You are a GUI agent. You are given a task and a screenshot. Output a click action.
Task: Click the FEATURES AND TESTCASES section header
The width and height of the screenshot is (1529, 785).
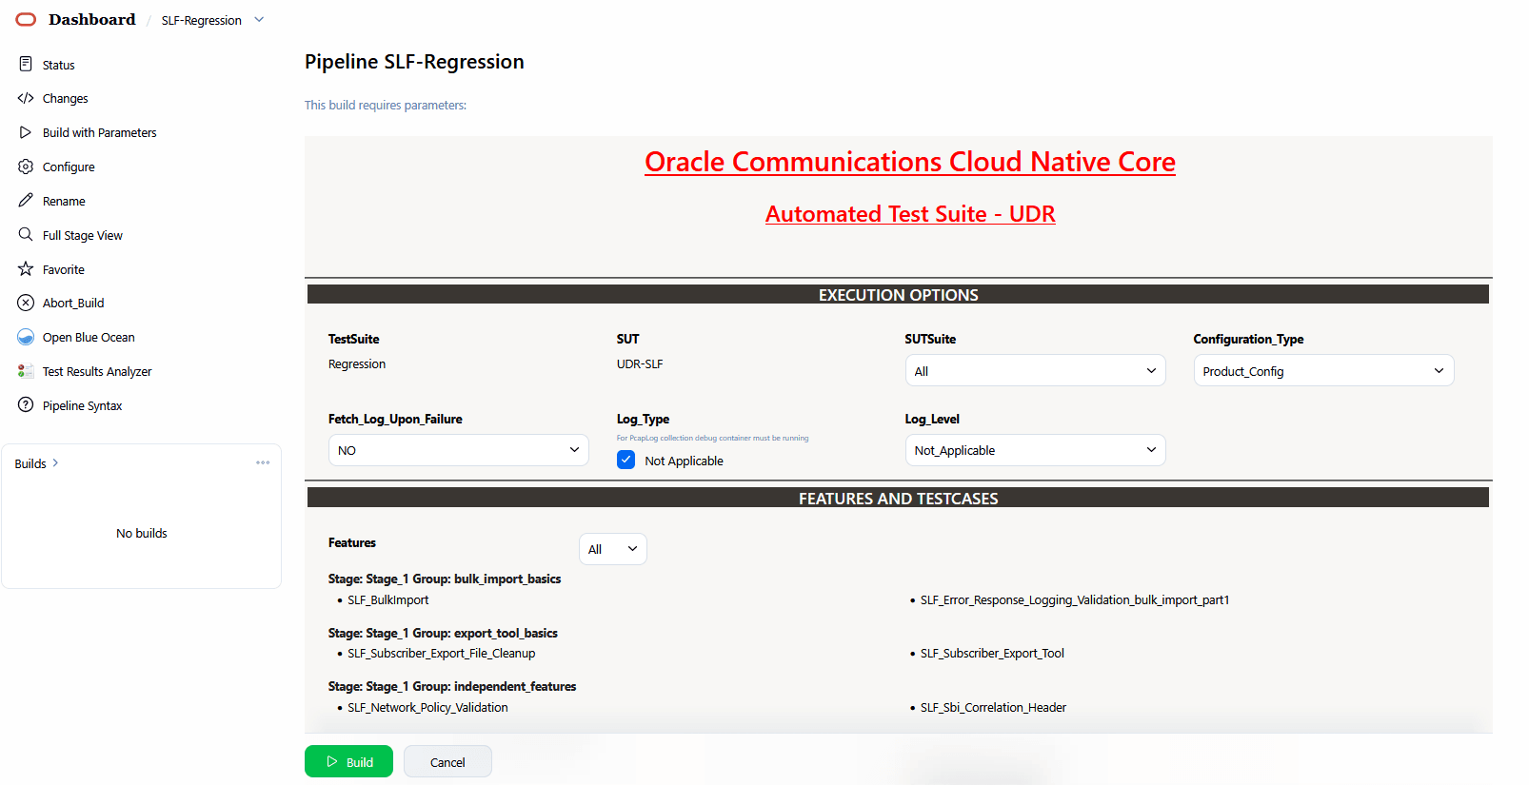[898, 499]
